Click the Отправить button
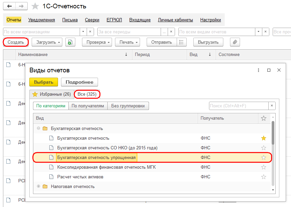Image resolution: width=291 pixels, height=207 pixels. [x=162, y=42]
